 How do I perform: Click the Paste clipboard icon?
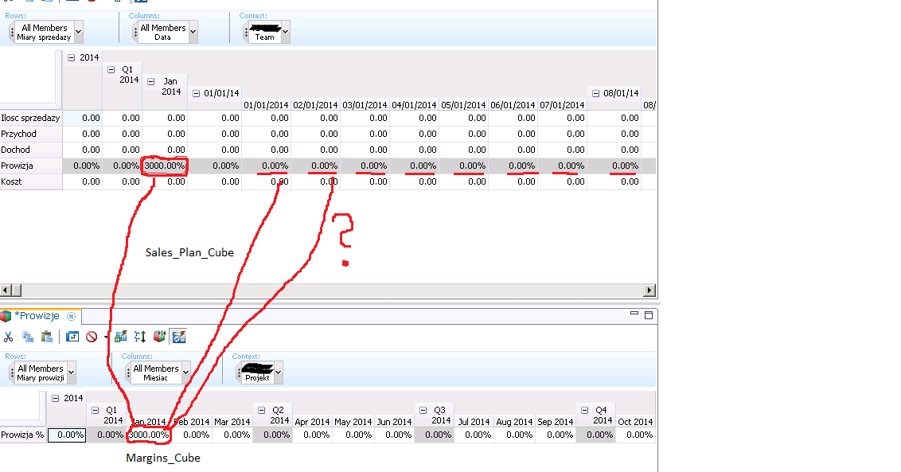46,337
